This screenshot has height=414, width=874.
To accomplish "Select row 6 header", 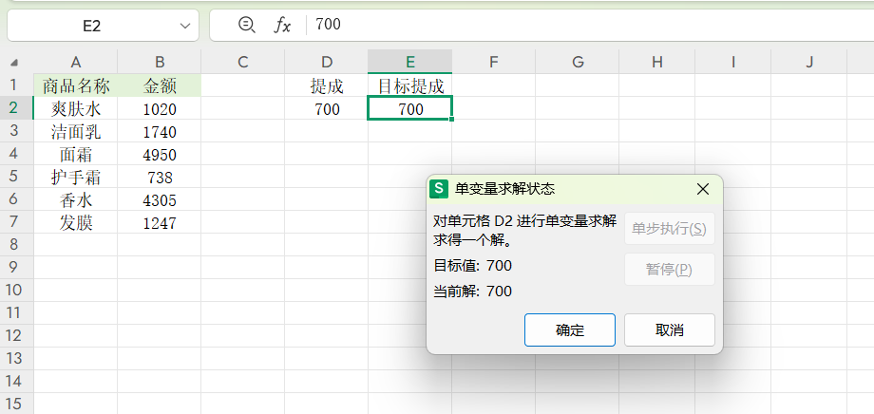I will tap(17, 199).
